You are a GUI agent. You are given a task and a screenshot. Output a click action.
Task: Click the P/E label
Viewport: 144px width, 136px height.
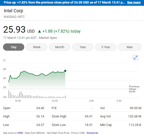tap(54, 108)
